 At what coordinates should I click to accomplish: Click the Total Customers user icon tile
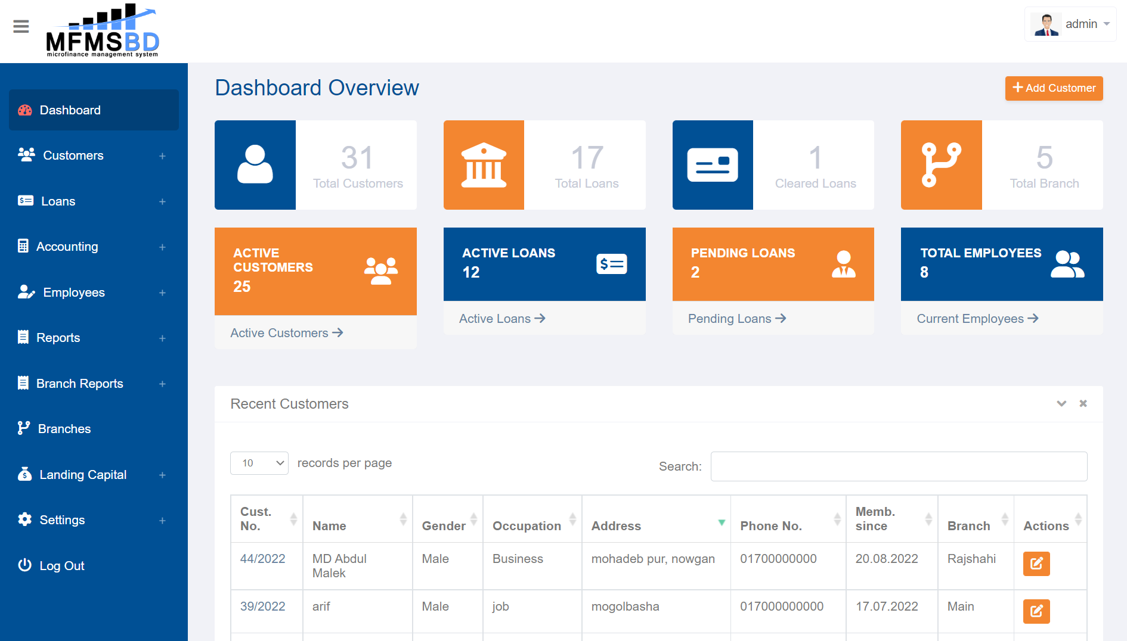pyautogui.click(x=255, y=165)
